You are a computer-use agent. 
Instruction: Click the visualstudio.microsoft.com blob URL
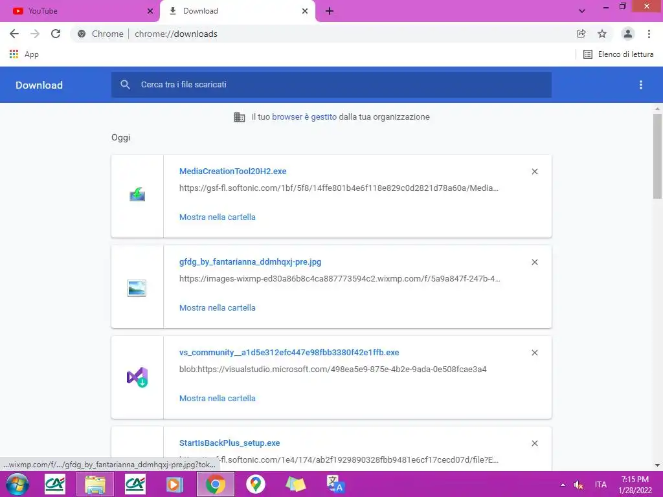coord(333,370)
